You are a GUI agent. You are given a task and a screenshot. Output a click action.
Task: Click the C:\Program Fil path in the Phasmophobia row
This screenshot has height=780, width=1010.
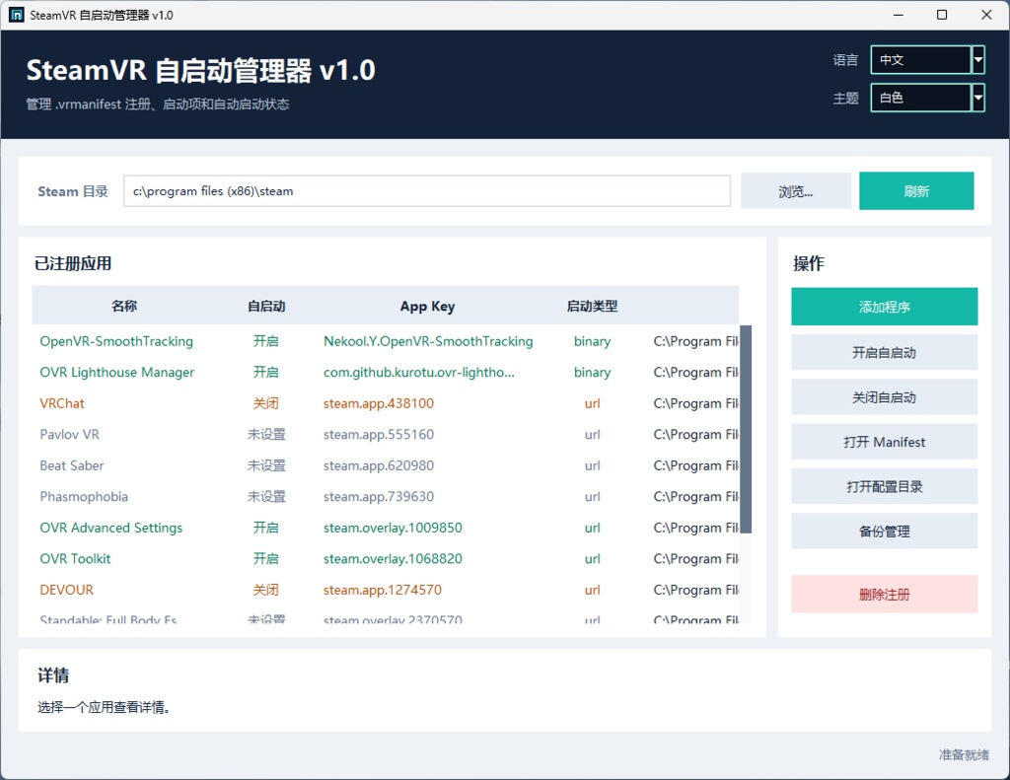click(x=695, y=497)
